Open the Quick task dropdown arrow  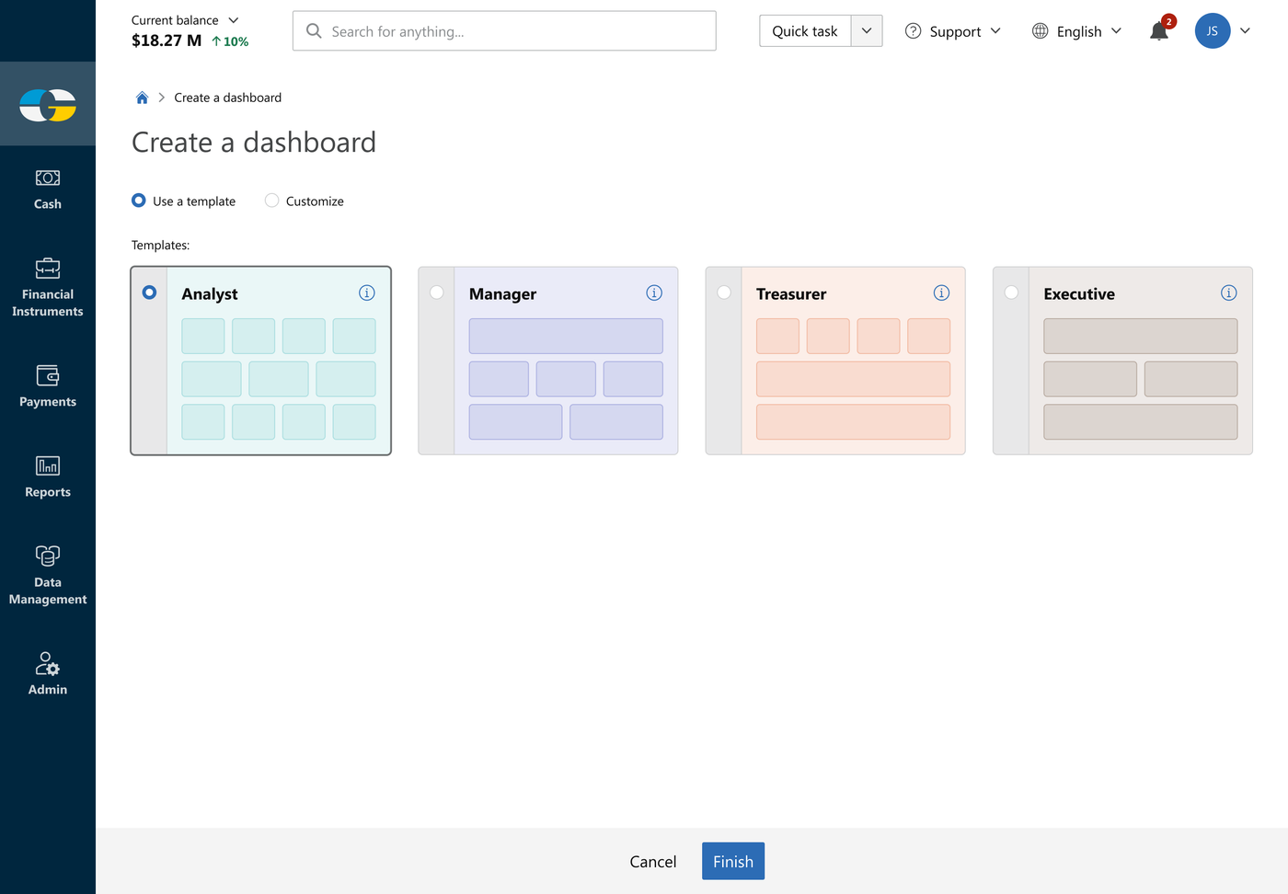867,31
